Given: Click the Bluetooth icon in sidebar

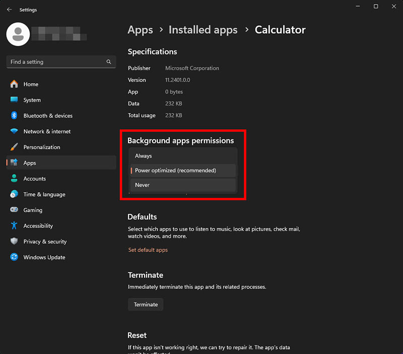Looking at the screenshot, I should point(14,115).
